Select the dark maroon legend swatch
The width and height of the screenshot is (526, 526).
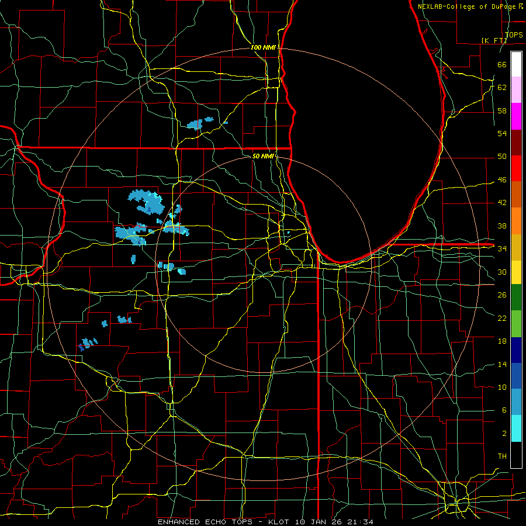click(516, 142)
